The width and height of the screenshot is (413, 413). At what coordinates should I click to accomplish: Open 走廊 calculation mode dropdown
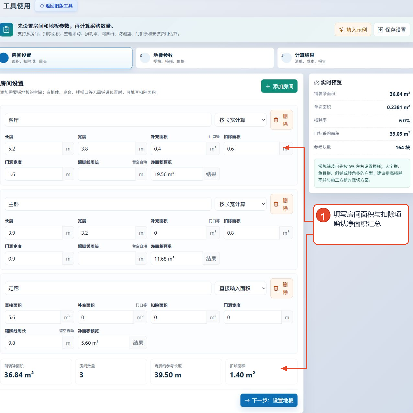[240, 288]
